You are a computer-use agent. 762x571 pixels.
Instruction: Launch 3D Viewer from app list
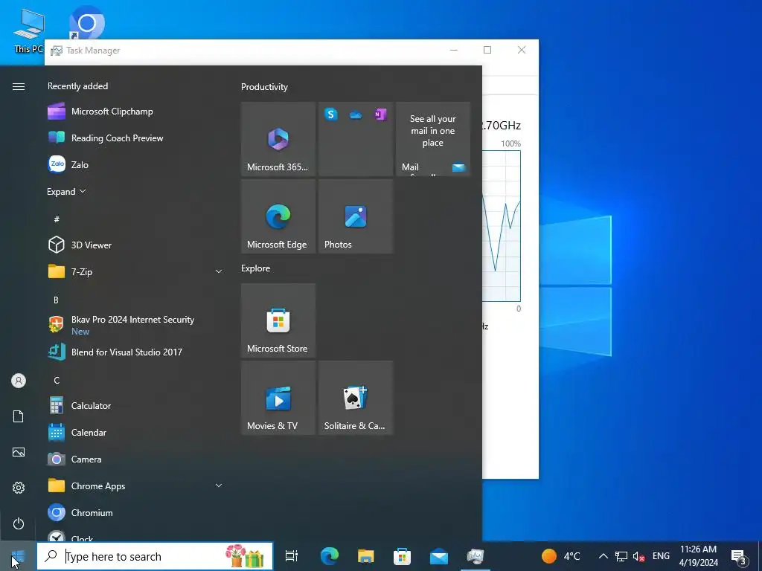tap(135, 245)
